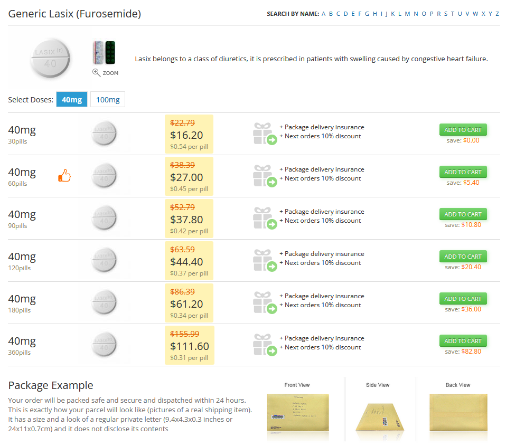Click the 'save: $36.00' text

coord(463,309)
